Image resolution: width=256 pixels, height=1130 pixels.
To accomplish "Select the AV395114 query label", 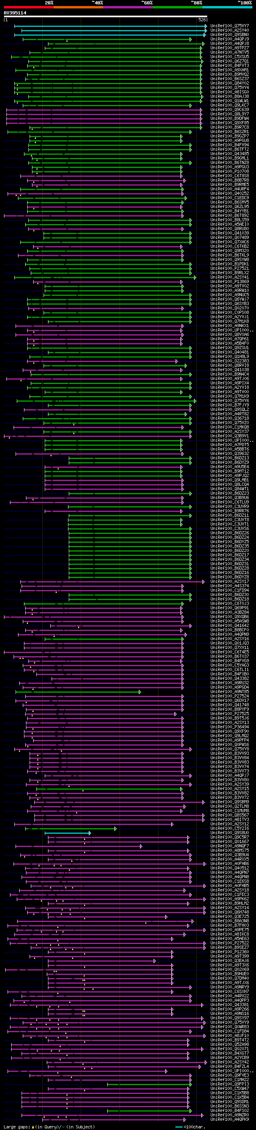I will coord(15,13).
